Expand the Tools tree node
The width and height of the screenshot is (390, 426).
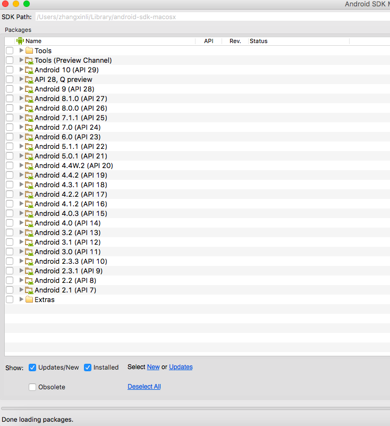[x=21, y=51]
